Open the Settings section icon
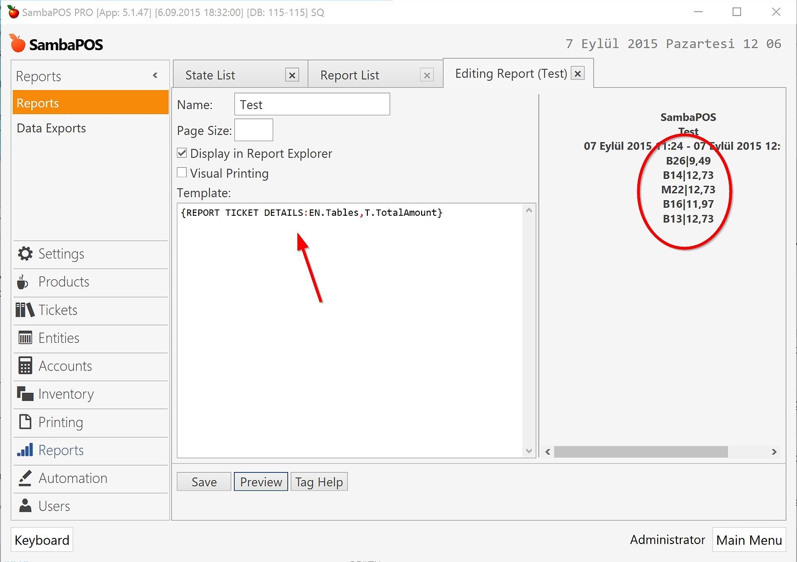Viewport: 797px width, 562px height. (x=25, y=253)
